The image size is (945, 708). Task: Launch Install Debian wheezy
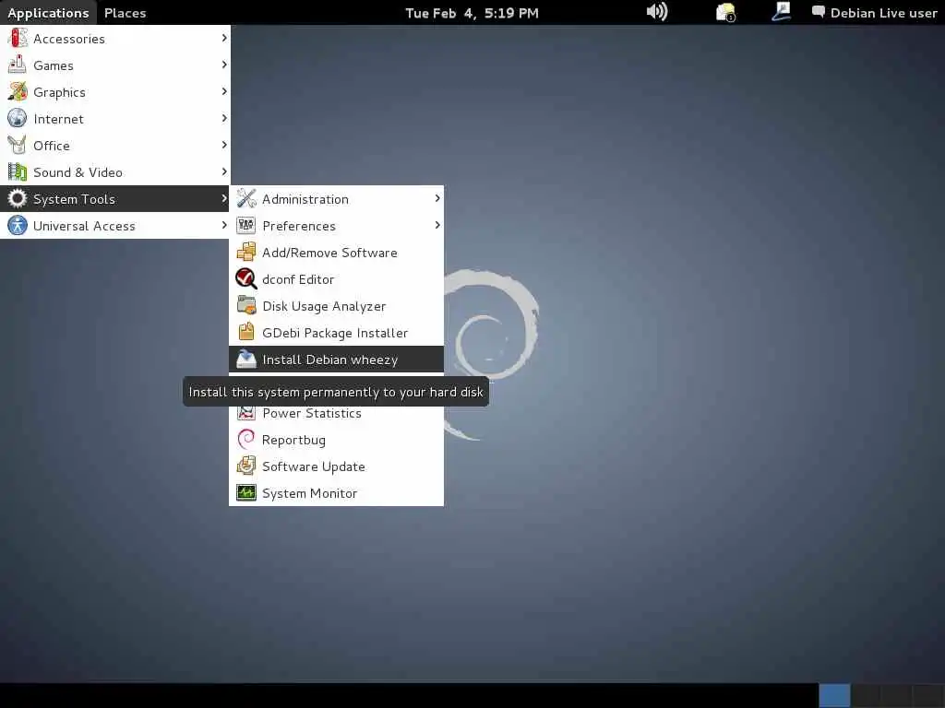click(x=336, y=359)
